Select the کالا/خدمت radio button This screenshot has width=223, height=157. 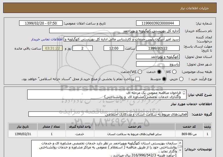pyautogui.click(x=140, y=72)
